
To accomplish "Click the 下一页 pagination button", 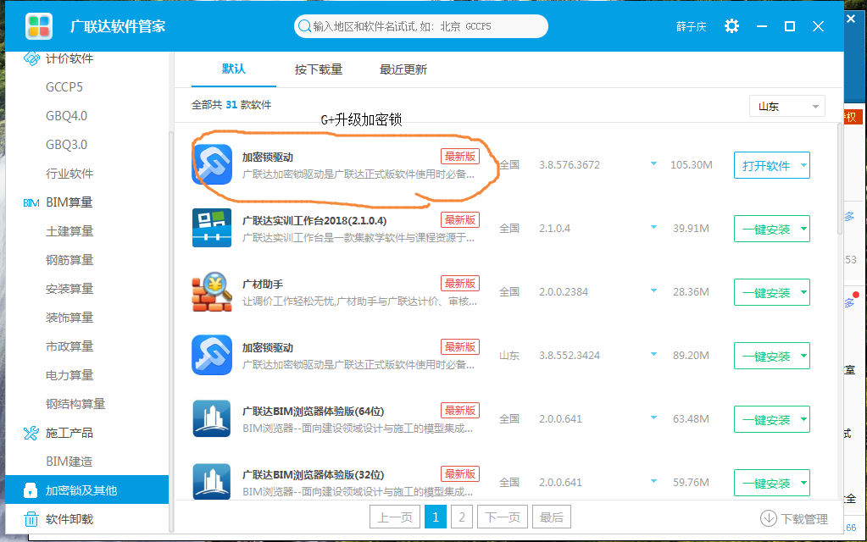I will click(503, 517).
